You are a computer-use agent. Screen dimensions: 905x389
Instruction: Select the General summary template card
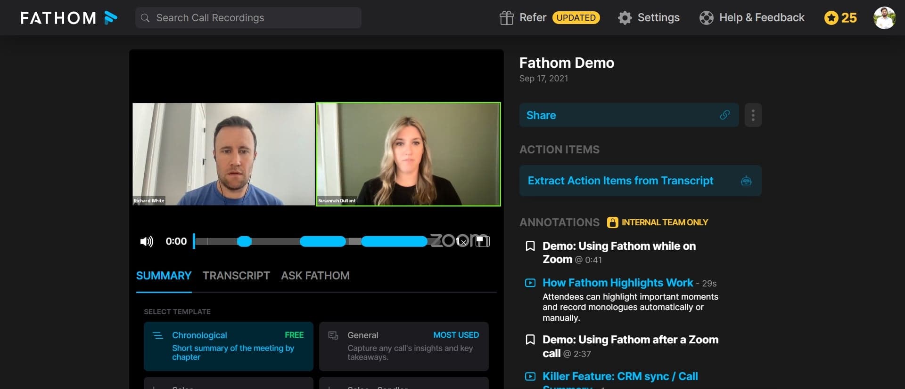pyautogui.click(x=403, y=346)
